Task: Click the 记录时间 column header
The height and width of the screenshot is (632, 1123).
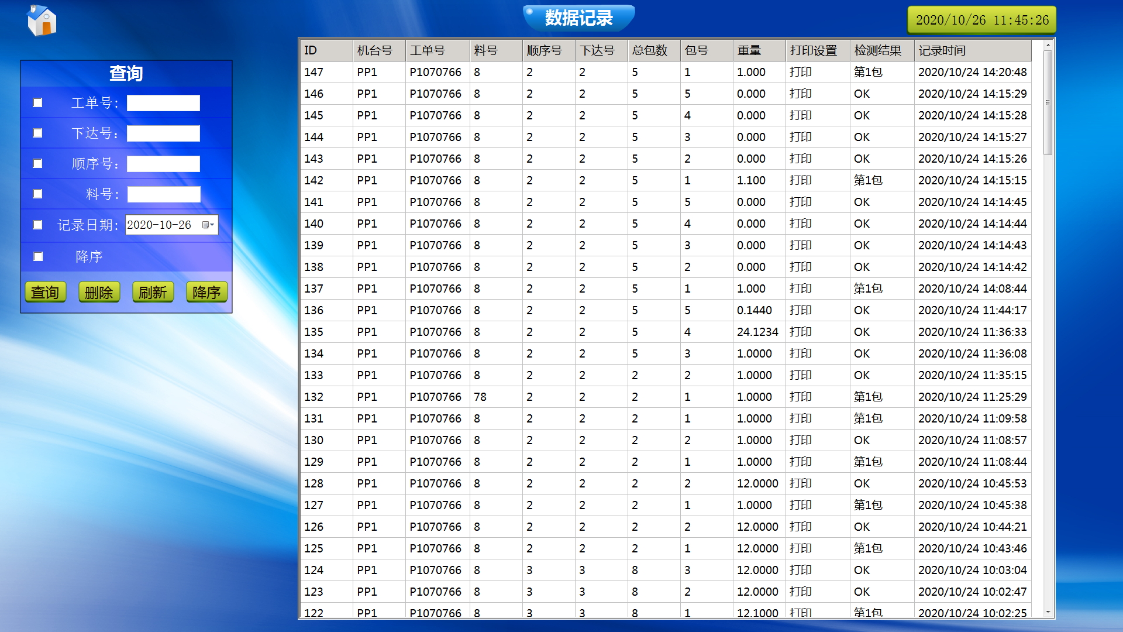Action: pyautogui.click(x=971, y=50)
